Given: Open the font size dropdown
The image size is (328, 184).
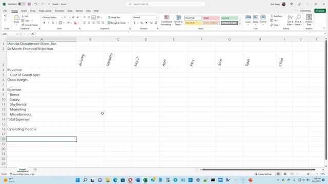Looking at the screenshot, I should (70, 17).
